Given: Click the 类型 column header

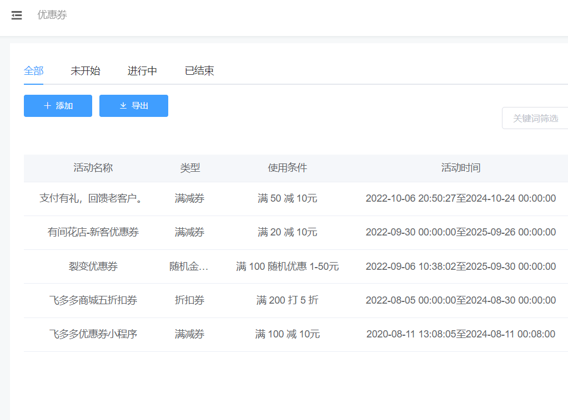Looking at the screenshot, I should tap(190, 168).
